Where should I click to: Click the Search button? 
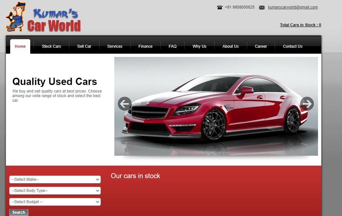click(18, 212)
